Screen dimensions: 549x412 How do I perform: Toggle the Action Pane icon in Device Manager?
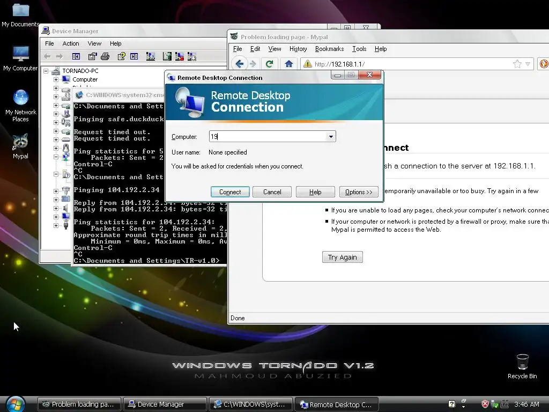(134, 56)
